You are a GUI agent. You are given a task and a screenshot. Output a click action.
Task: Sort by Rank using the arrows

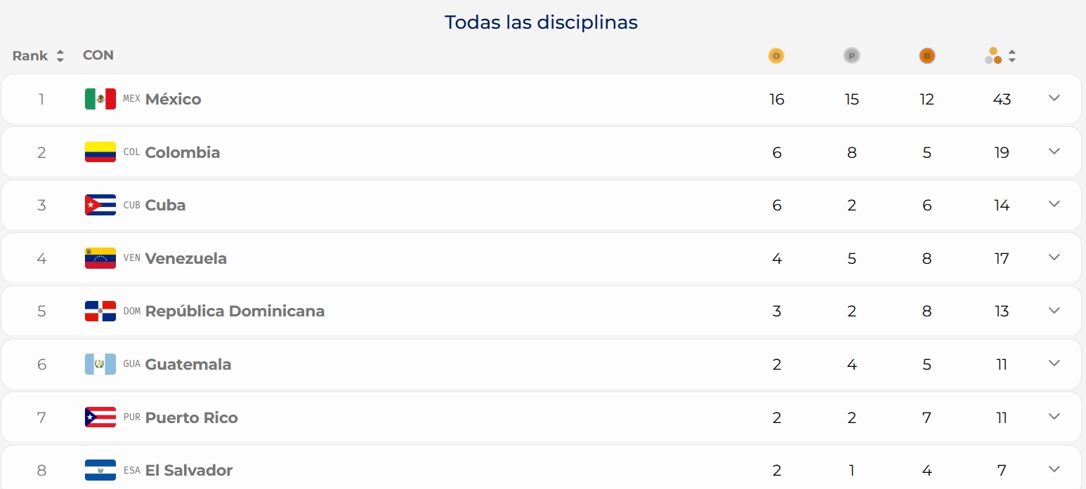pyautogui.click(x=60, y=56)
